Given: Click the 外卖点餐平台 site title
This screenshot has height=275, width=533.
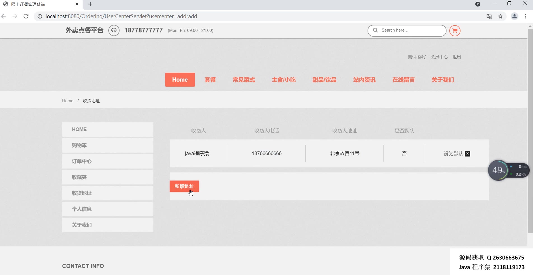Looking at the screenshot, I should click(85, 30).
